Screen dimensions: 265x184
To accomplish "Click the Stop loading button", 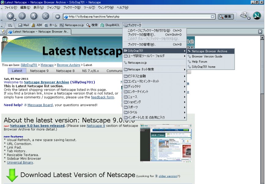I will (x=46, y=16).
